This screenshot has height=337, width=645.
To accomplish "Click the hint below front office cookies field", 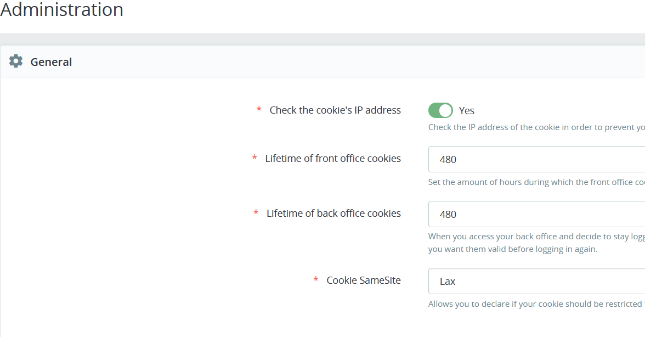I will tap(536, 182).
